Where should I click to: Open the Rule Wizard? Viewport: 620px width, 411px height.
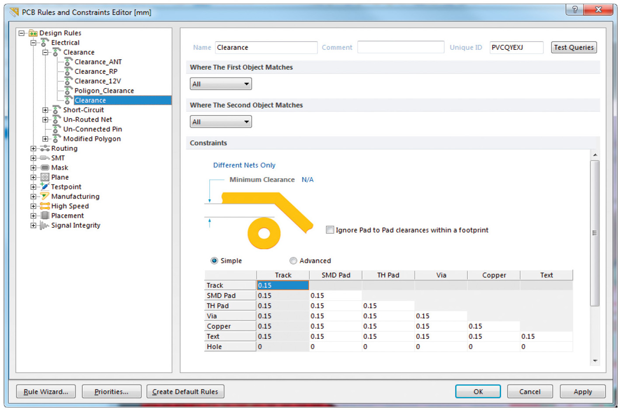[x=46, y=392]
